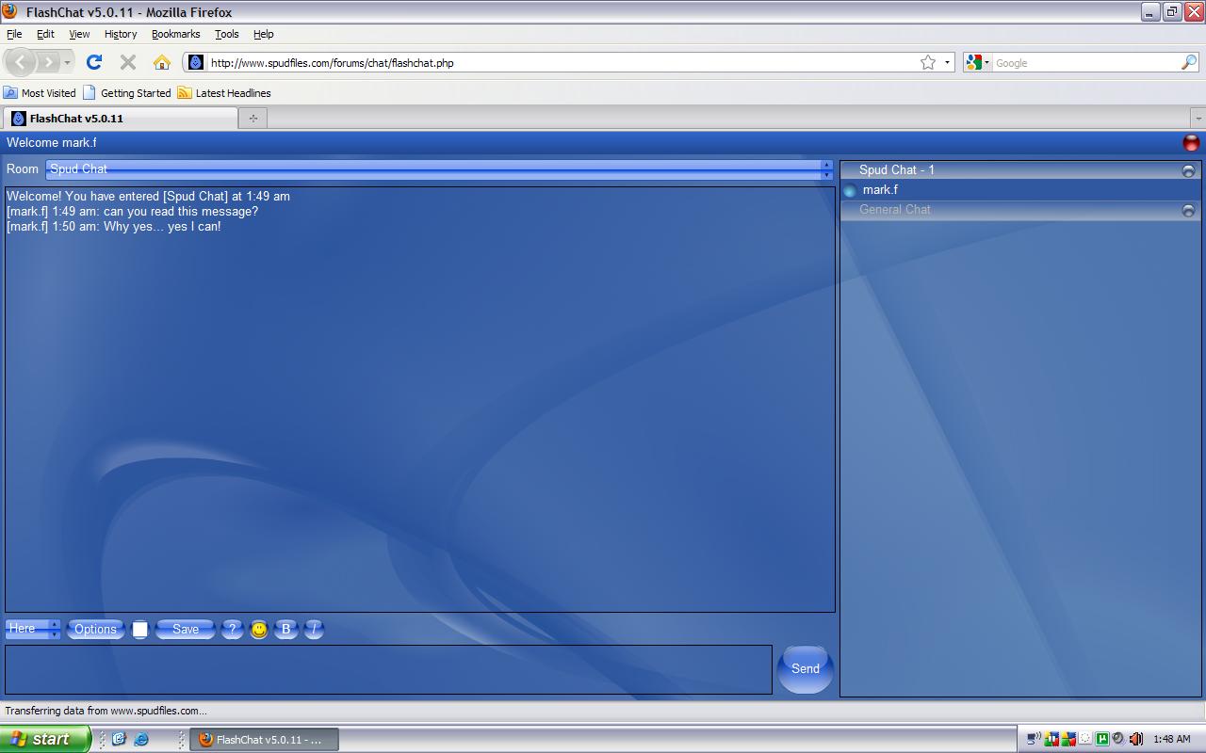
Task: Open the Bookmarks menu
Action: coord(175,34)
